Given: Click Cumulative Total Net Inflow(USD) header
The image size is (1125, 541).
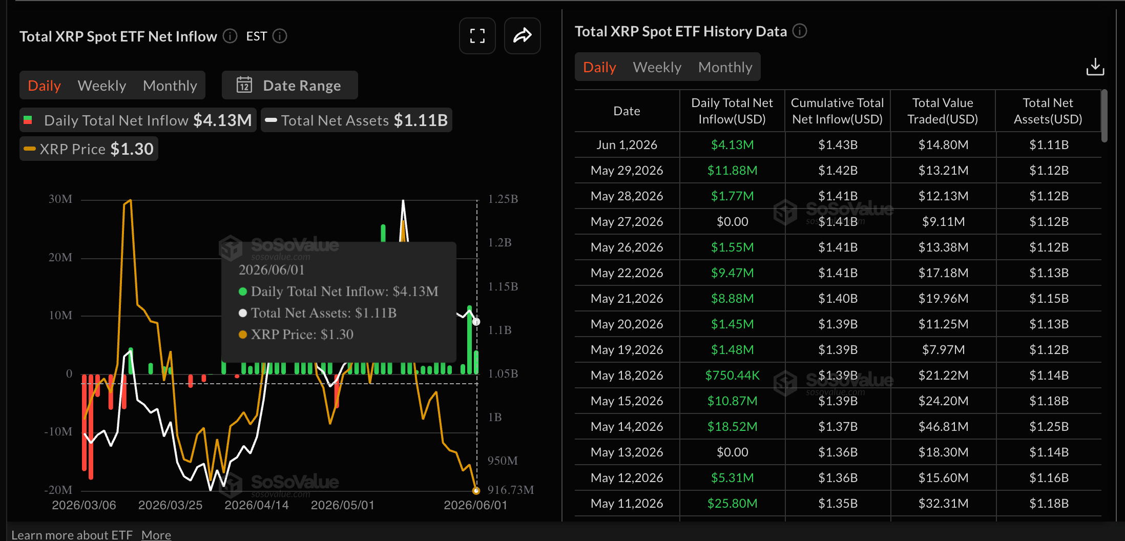Looking at the screenshot, I should coord(838,111).
